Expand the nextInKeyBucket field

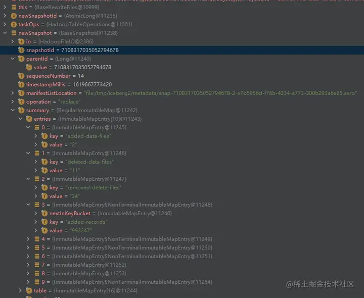(x=36, y=213)
